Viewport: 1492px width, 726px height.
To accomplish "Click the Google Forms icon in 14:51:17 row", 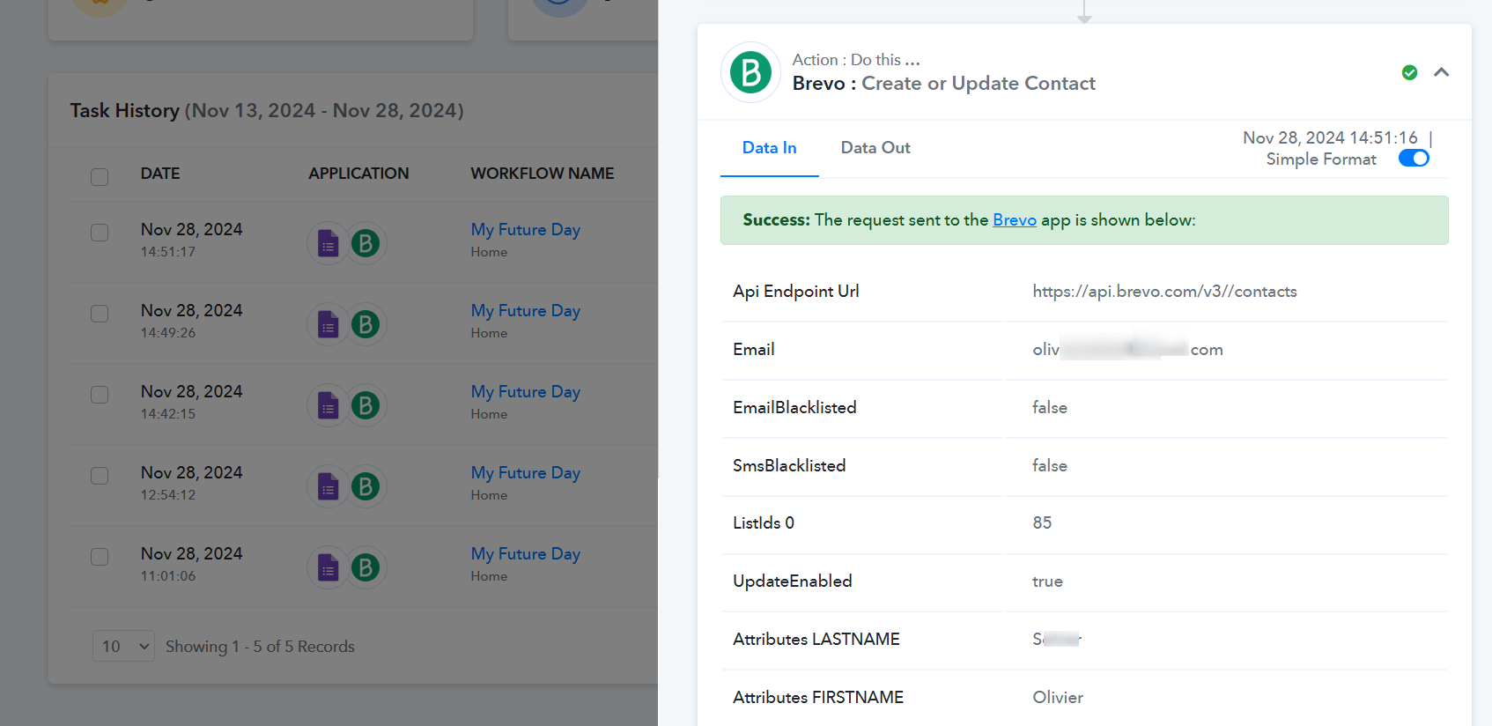I will pyautogui.click(x=328, y=243).
